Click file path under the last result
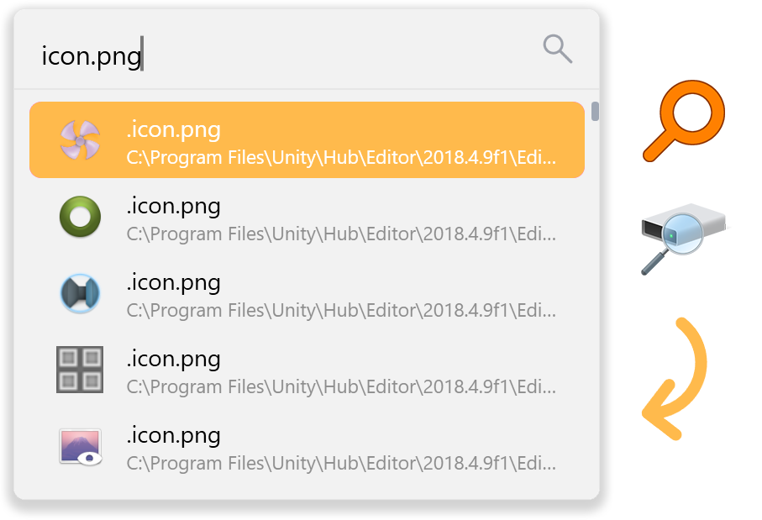The image size is (762, 520). [341, 463]
